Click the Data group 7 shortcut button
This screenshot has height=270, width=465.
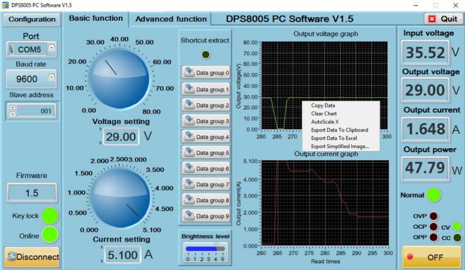(x=206, y=184)
